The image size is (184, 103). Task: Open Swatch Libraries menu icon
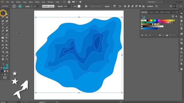pyautogui.click(x=142, y=35)
